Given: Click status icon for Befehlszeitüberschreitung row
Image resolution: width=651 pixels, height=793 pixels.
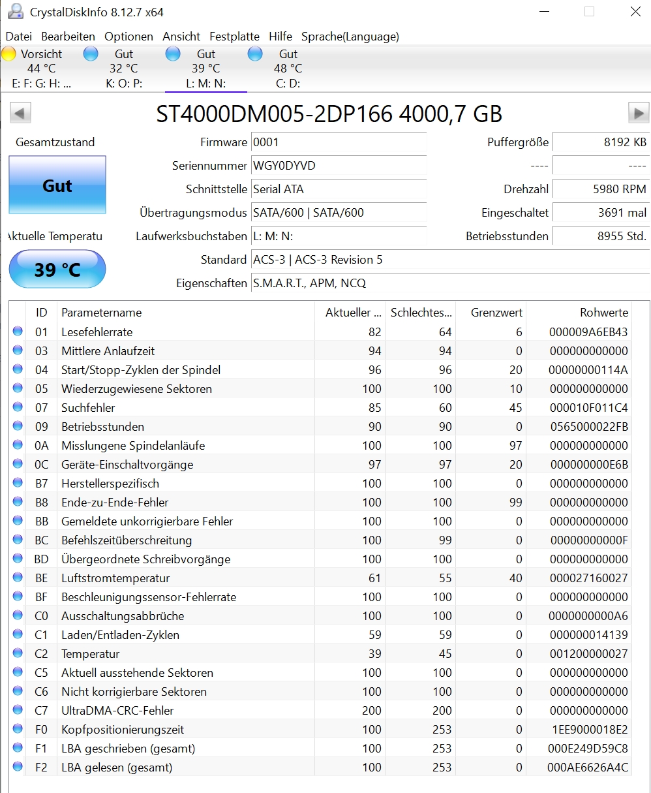Looking at the screenshot, I should 18,540.
